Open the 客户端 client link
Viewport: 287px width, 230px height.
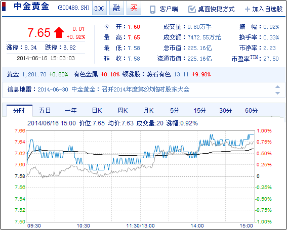coord(169,9)
